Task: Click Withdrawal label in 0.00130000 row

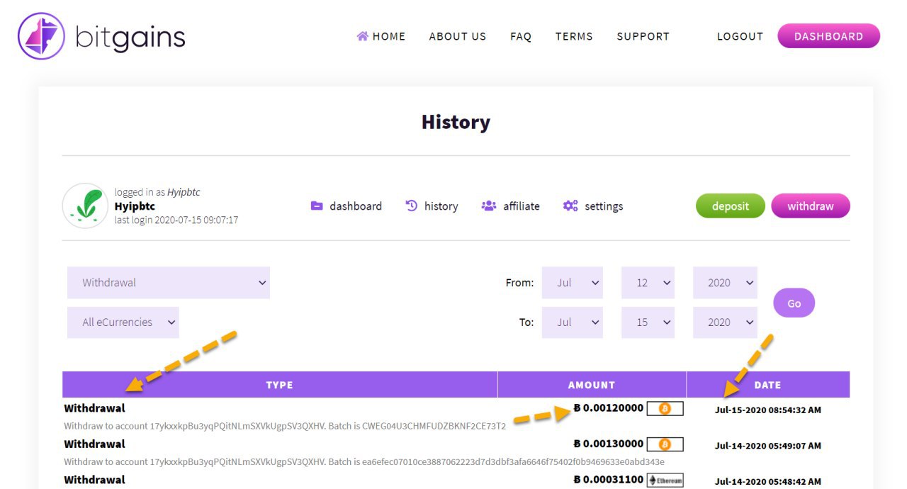Action: 94,444
